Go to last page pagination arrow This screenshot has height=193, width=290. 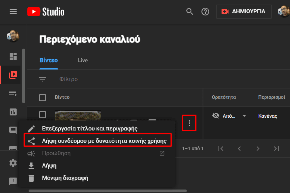(276, 149)
